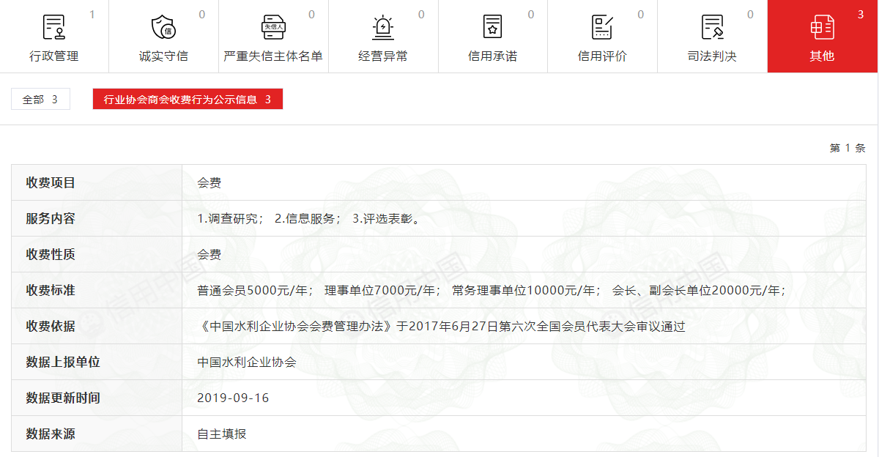The image size is (879, 457).
Task: Click the 行政管理 document icon
Action: [x=53, y=27]
